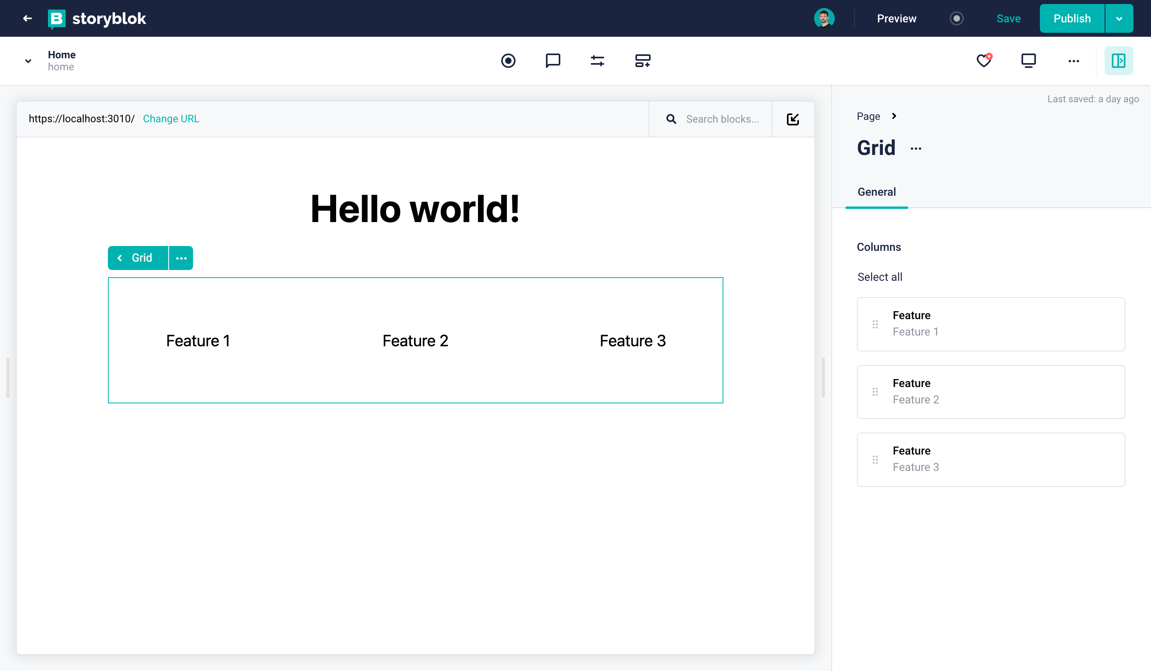Focus the Search blocks input field

coord(722,119)
